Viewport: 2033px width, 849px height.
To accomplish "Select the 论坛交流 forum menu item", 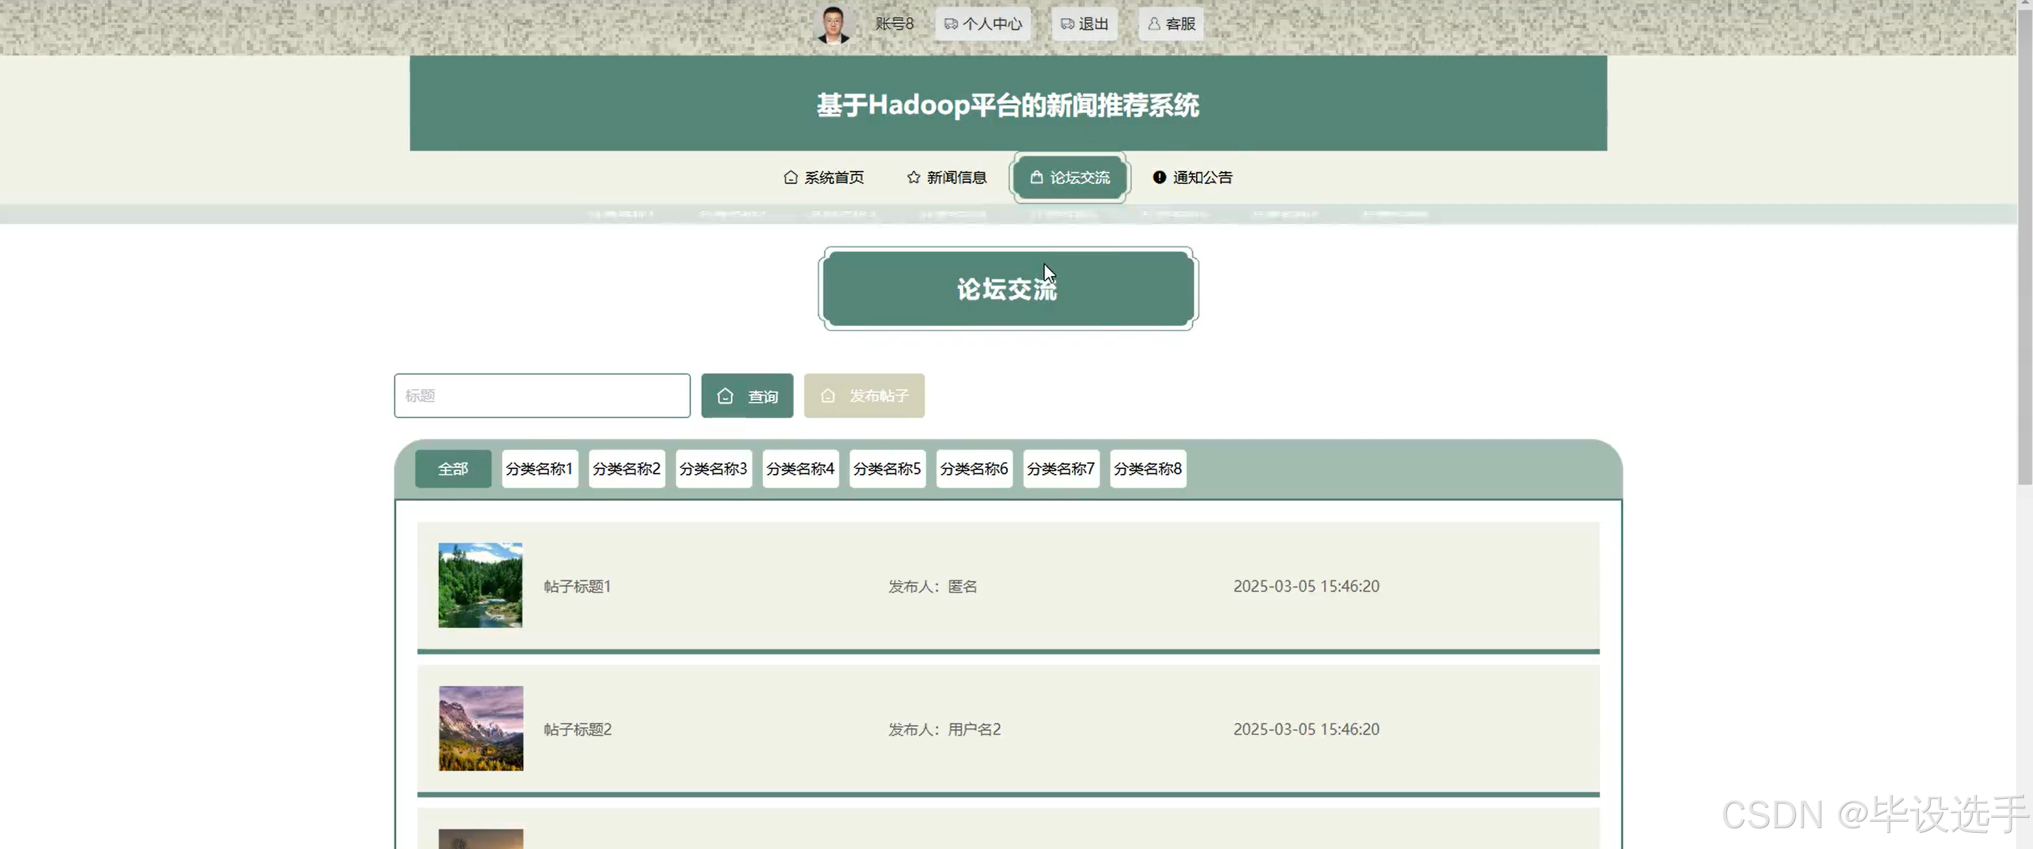I will click(x=1069, y=177).
